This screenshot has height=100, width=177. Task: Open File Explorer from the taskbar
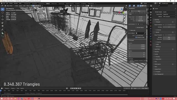pos(15,99)
